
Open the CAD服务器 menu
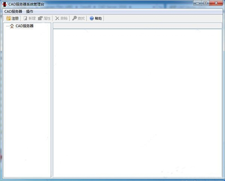(x=13, y=11)
